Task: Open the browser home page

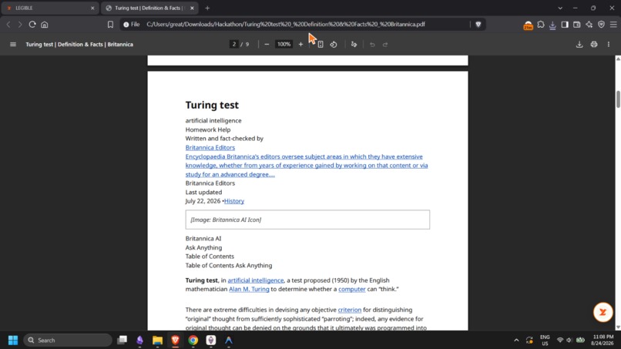Action: point(45,25)
